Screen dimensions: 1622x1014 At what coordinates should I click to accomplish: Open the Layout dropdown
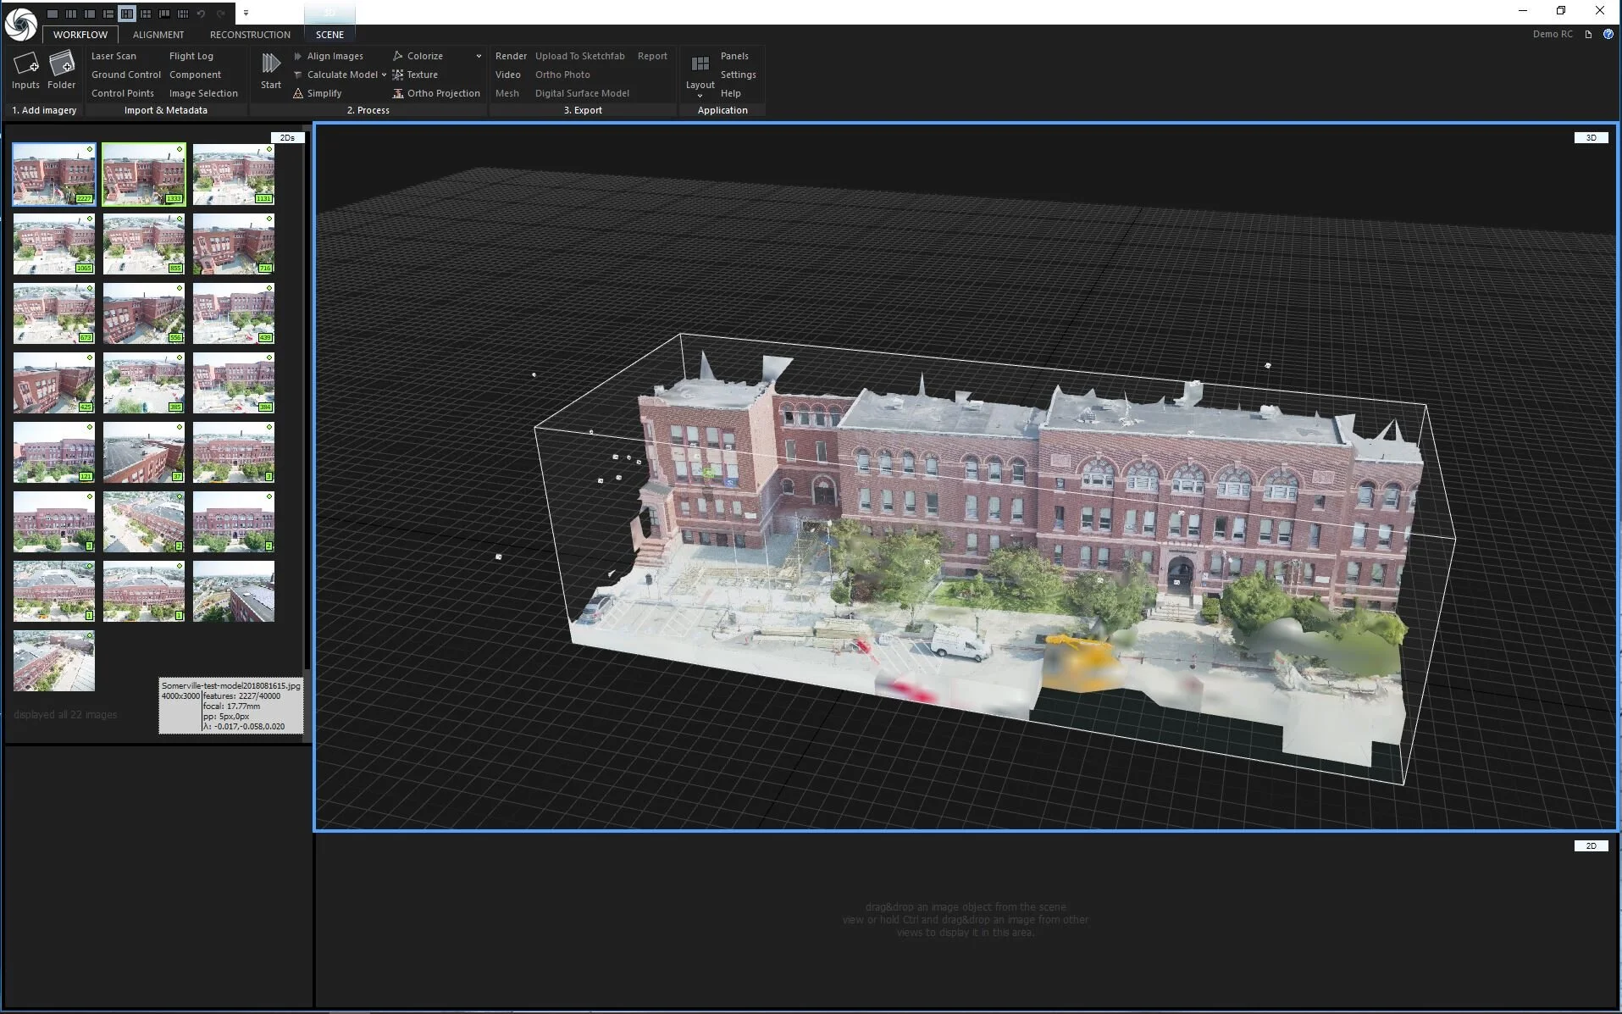[x=700, y=86]
